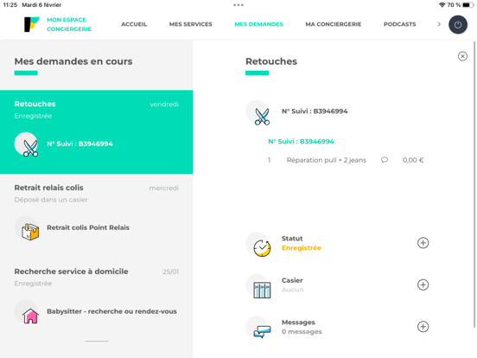
Task: Click the parcel box icon
Action: [30, 232]
